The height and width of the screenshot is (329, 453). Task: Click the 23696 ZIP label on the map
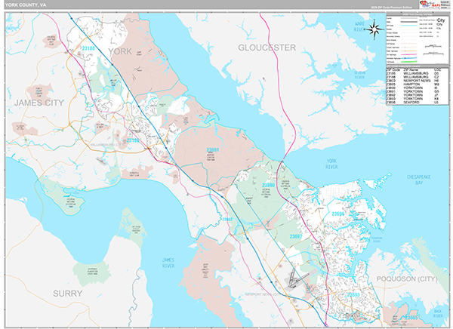pos(337,214)
